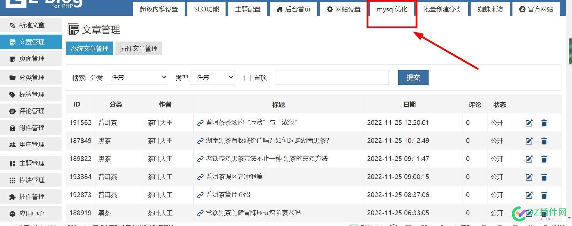Screen dimensions: 572x226
Task: Open 应用中心 in the sidebar
Action: point(31,214)
